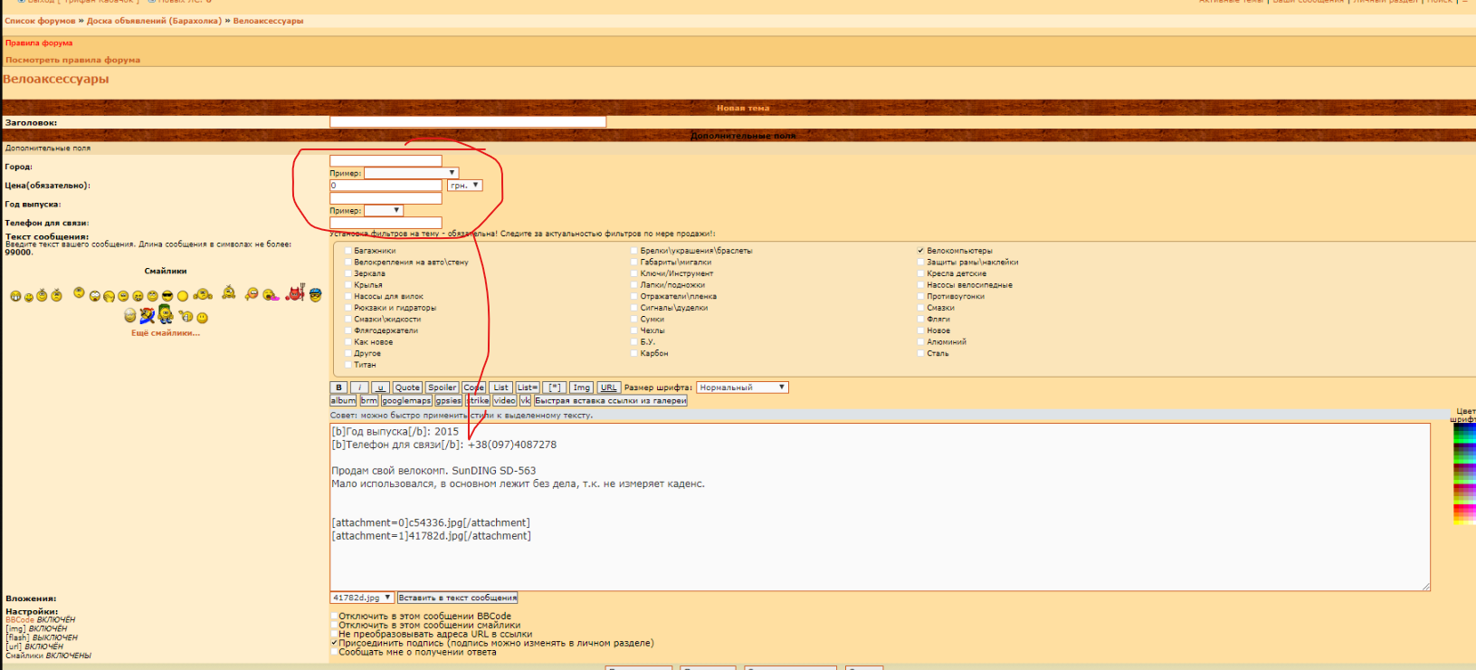The height and width of the screenshot is (670, 1476).
Task: Insert the red devil smiley
Action: [294, 293]
